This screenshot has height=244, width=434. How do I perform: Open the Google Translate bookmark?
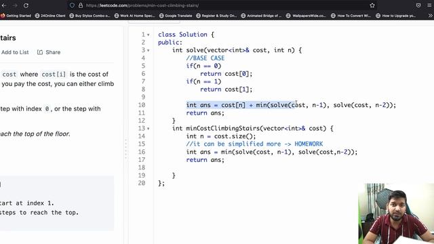point(176,16)
